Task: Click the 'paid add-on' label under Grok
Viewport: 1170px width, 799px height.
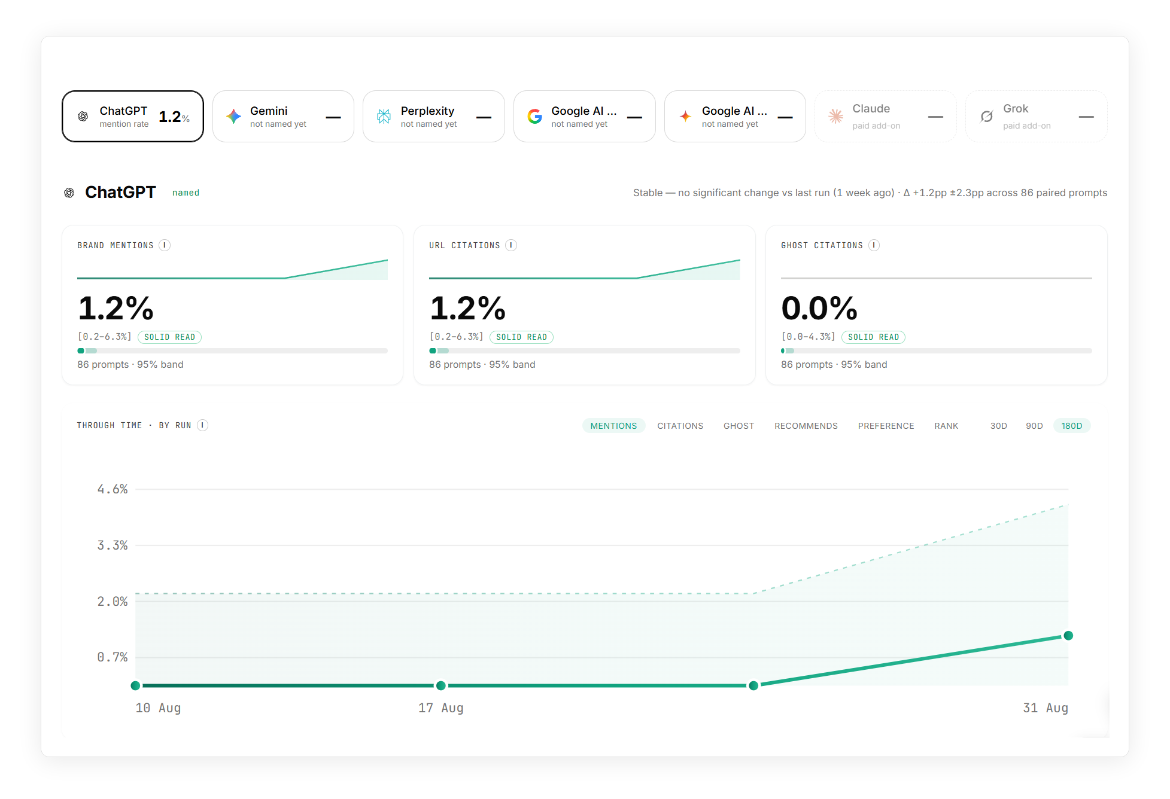Action: tap(1027, 126)
